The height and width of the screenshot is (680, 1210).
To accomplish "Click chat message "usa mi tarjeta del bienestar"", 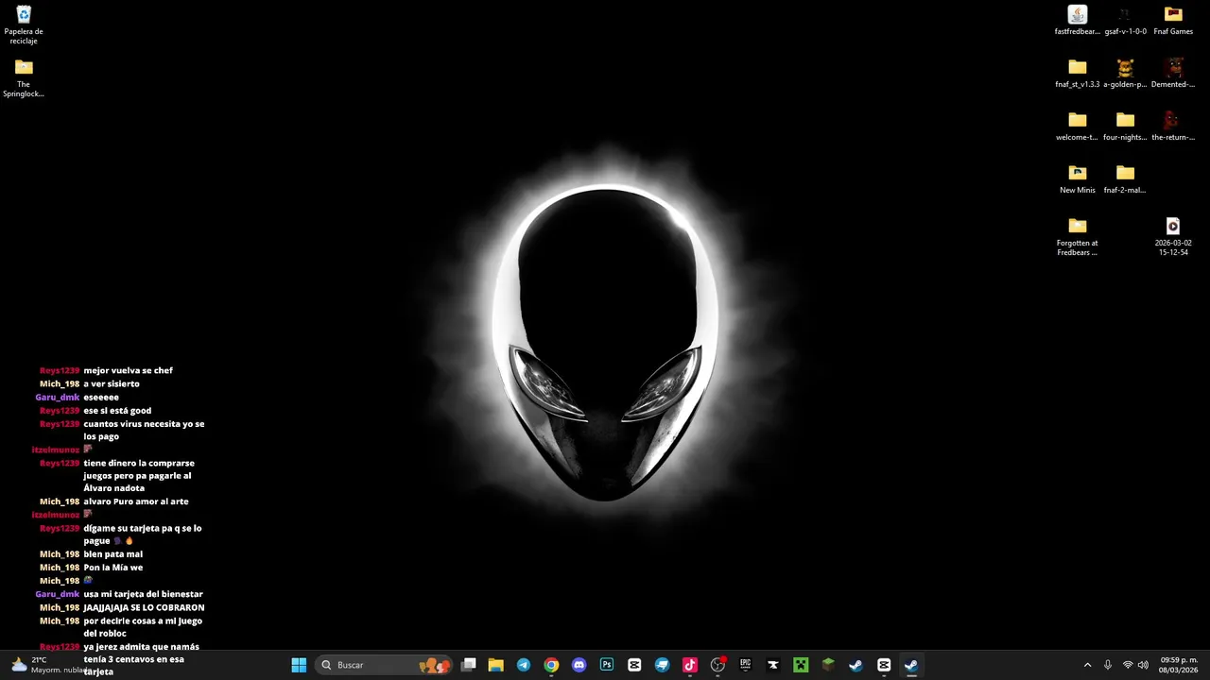I will (x=144, y=594).
